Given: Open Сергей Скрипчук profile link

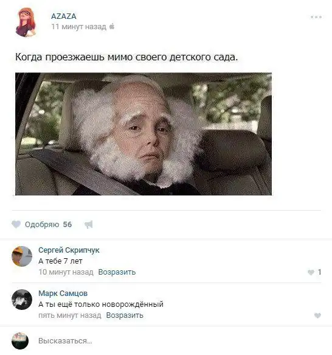Looking at the screenshot, I should click(69, 250).
